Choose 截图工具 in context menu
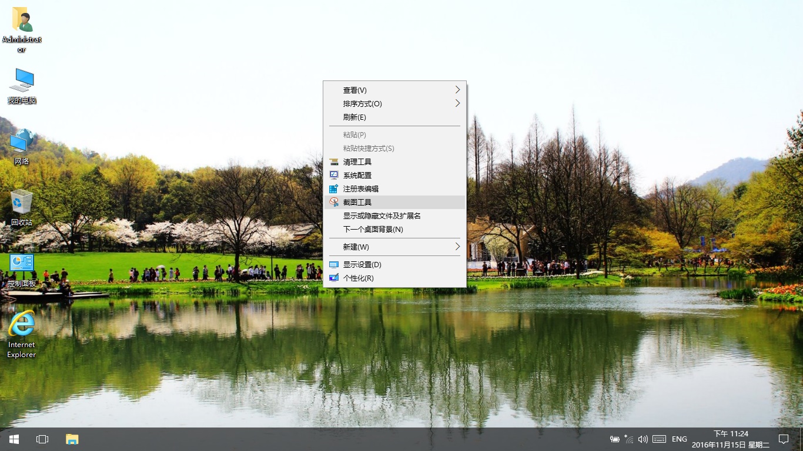Viewport: 803px width, 451px height. coord(395,202)
